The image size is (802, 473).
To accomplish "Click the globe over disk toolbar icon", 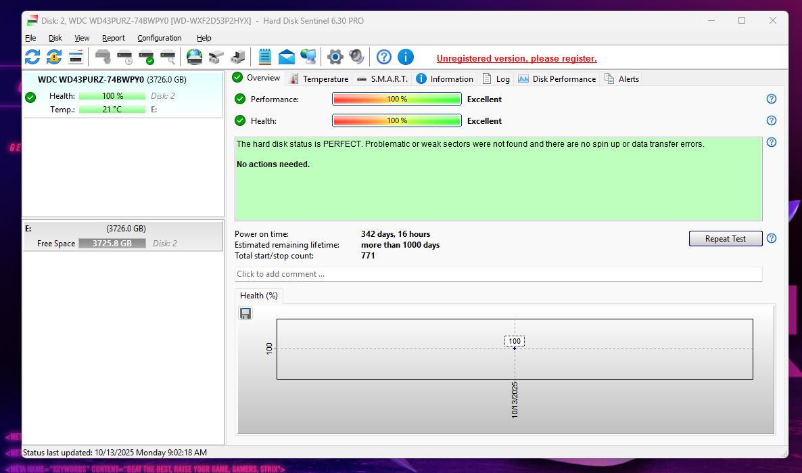I will click(194, 57).
